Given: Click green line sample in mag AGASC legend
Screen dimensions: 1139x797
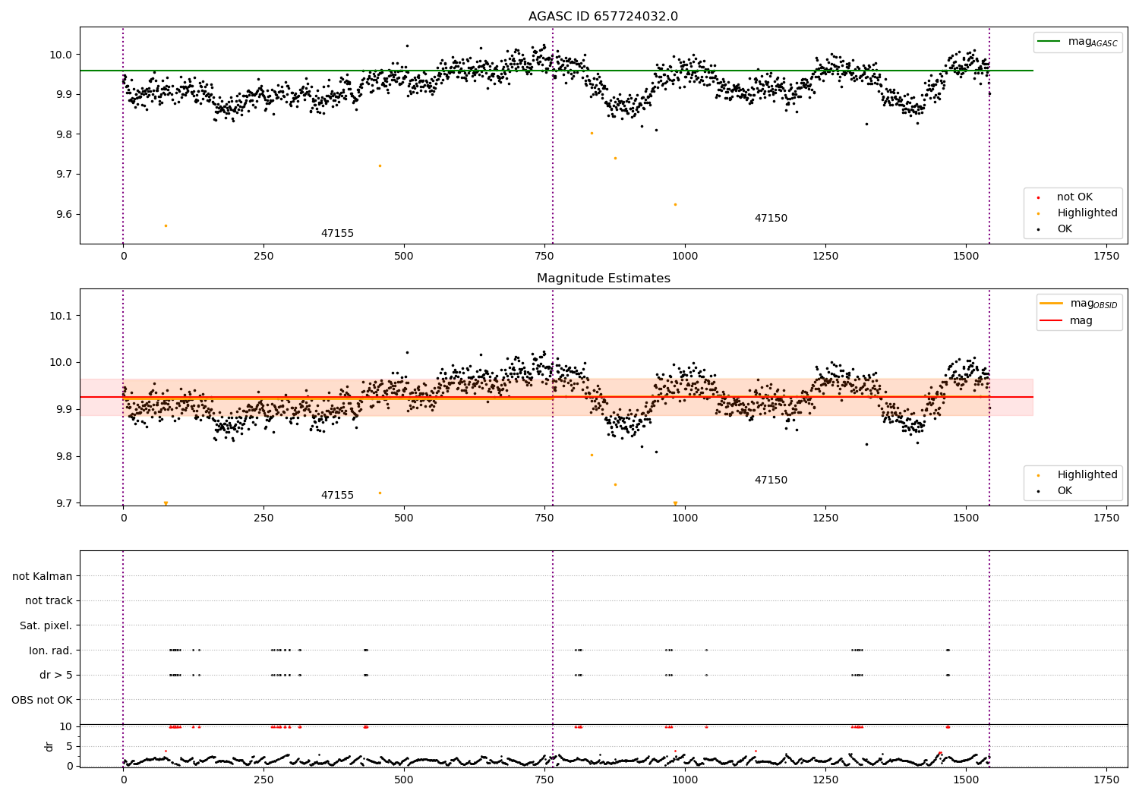Looking at the screenshot, I should coord(1049,42).
